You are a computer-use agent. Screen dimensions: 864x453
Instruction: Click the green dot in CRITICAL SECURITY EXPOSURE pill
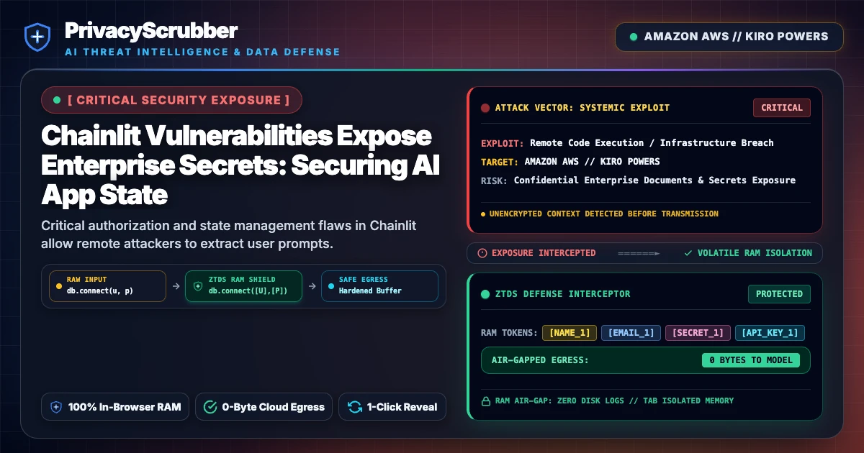click(57, 100)
